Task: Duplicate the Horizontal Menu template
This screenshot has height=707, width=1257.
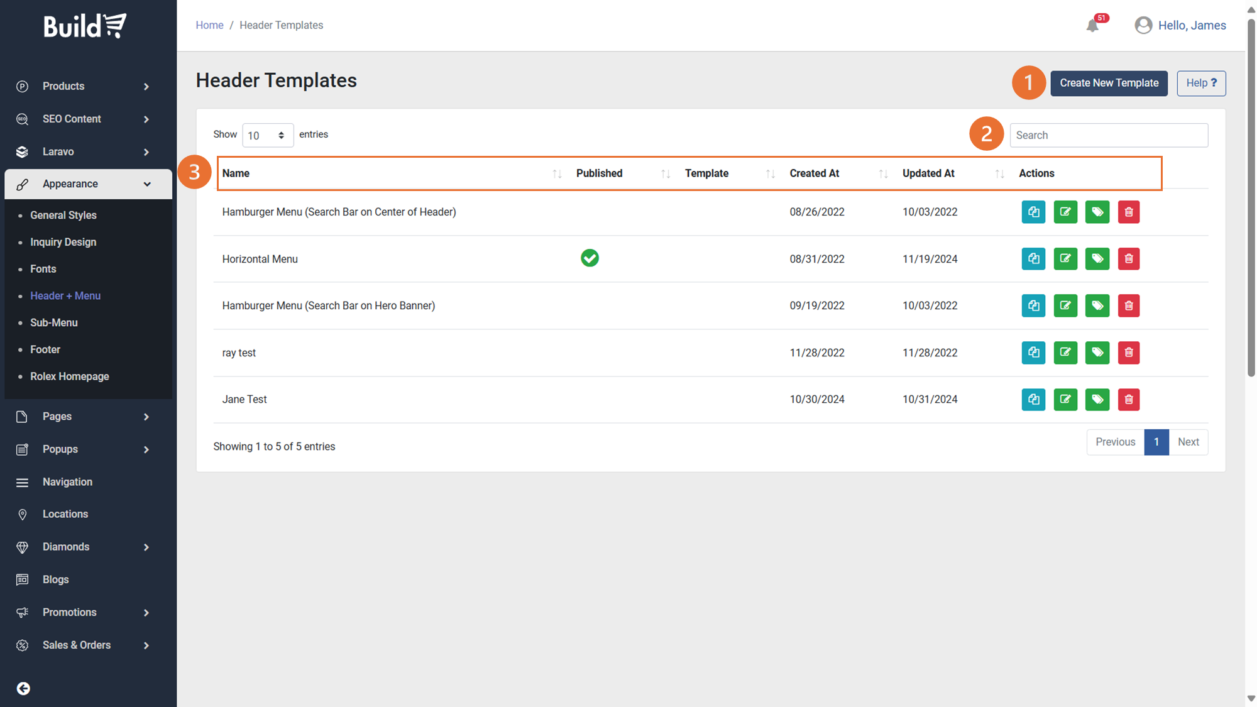Action: tap(1033, 259)
